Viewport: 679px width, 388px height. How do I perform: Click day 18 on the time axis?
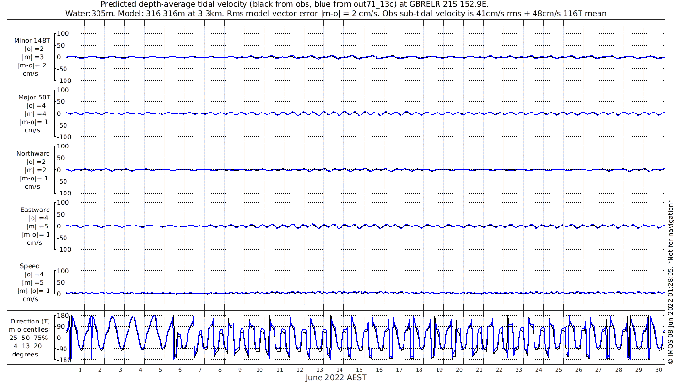(419, 370)
